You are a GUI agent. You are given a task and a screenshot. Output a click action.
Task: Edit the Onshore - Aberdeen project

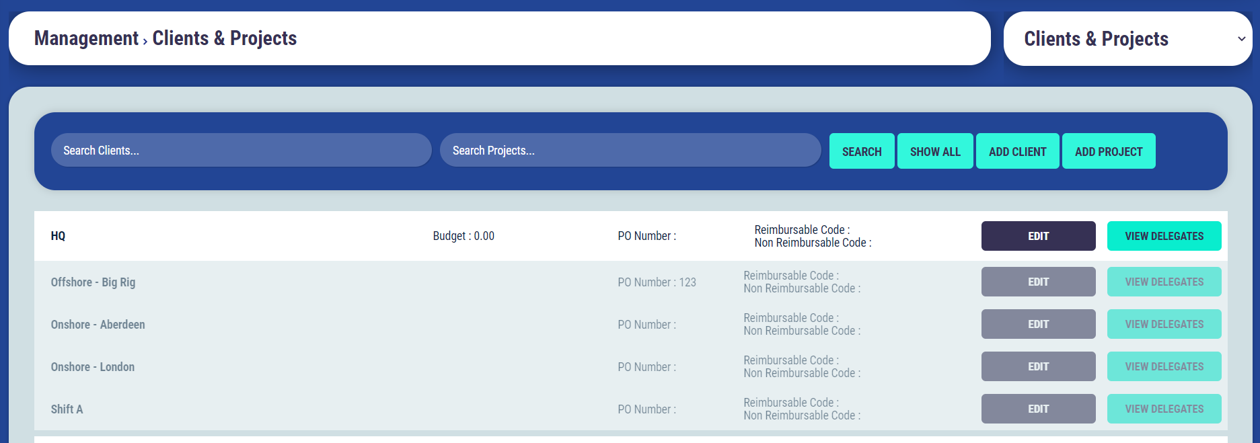click(x=1038, y=324)
